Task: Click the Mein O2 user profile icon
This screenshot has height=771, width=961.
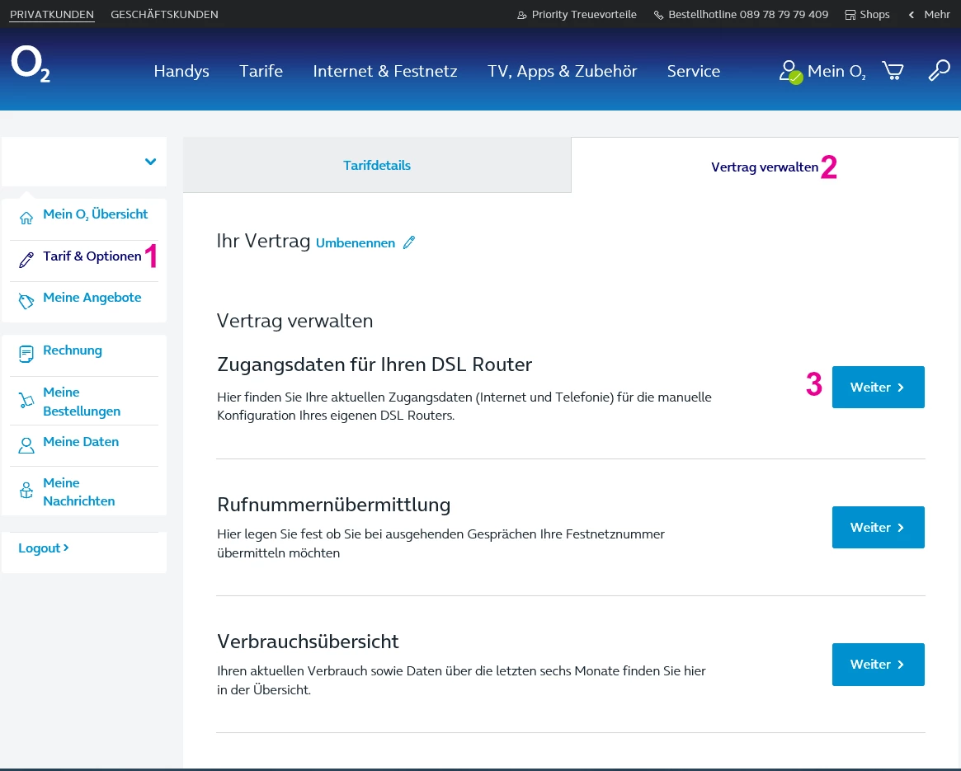Action: point(790,72)
